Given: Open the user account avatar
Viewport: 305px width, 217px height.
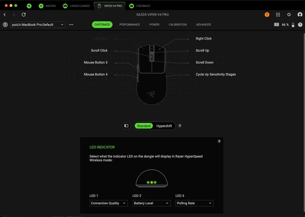Looking at the screenshot, I should pos(300,14).
